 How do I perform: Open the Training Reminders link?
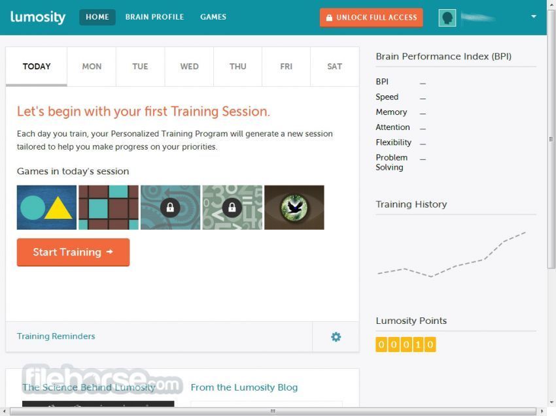tap(56, 336)
